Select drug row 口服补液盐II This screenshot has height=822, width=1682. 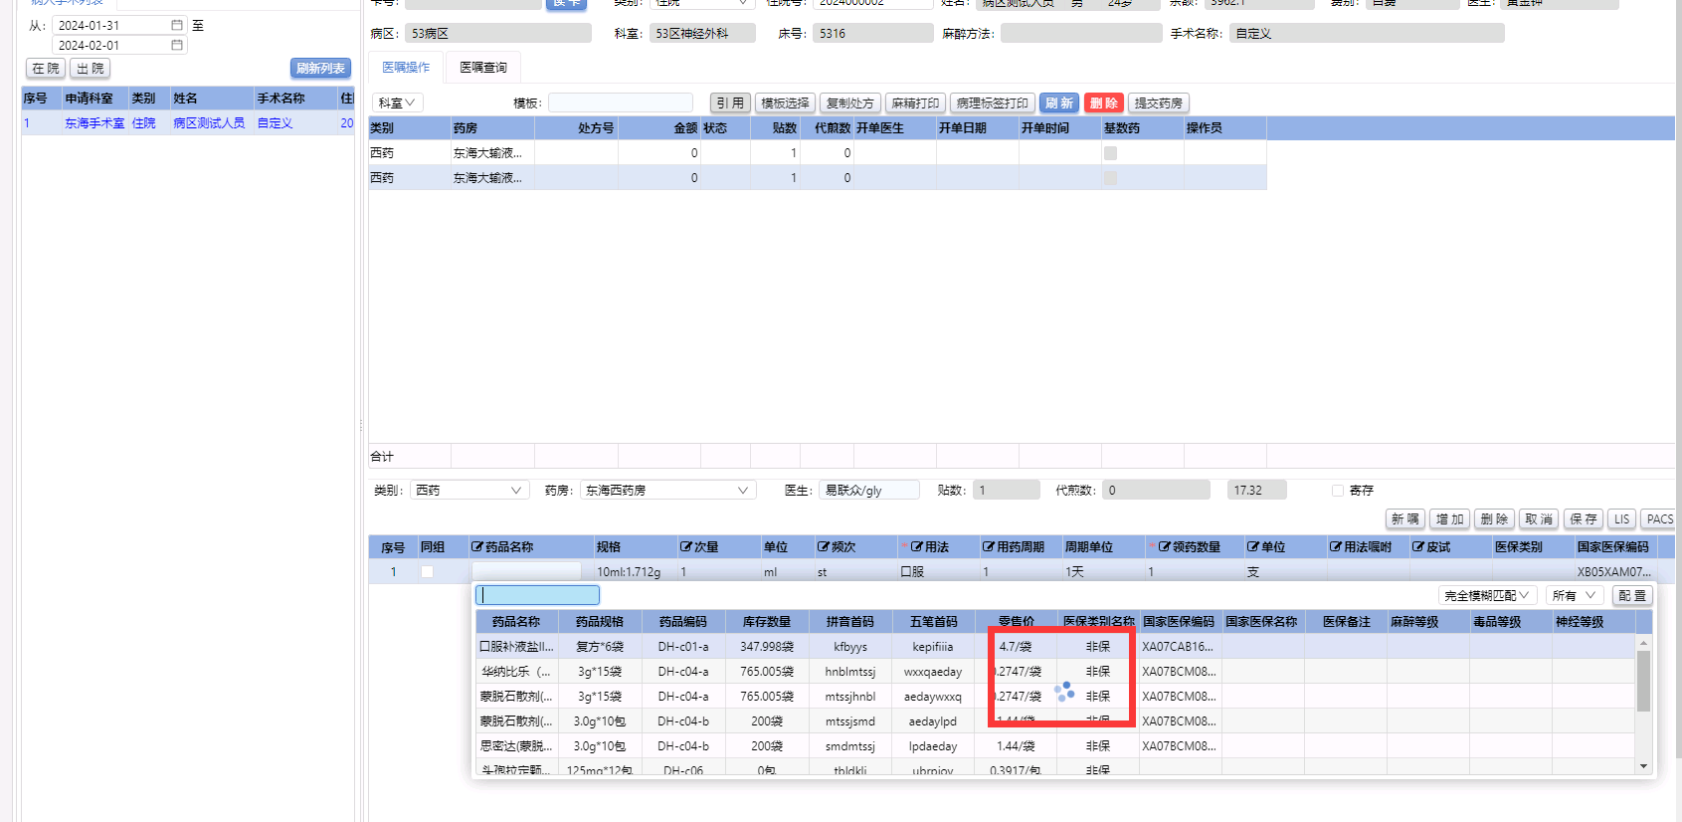1054,646
